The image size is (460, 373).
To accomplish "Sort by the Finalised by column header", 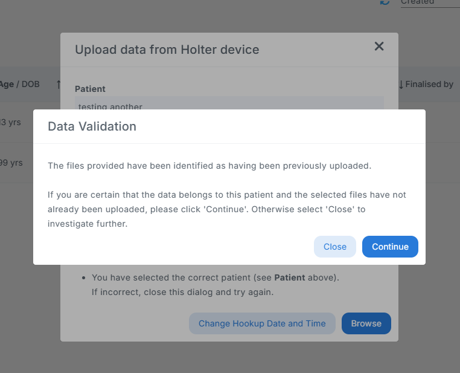I will point(429,84).
